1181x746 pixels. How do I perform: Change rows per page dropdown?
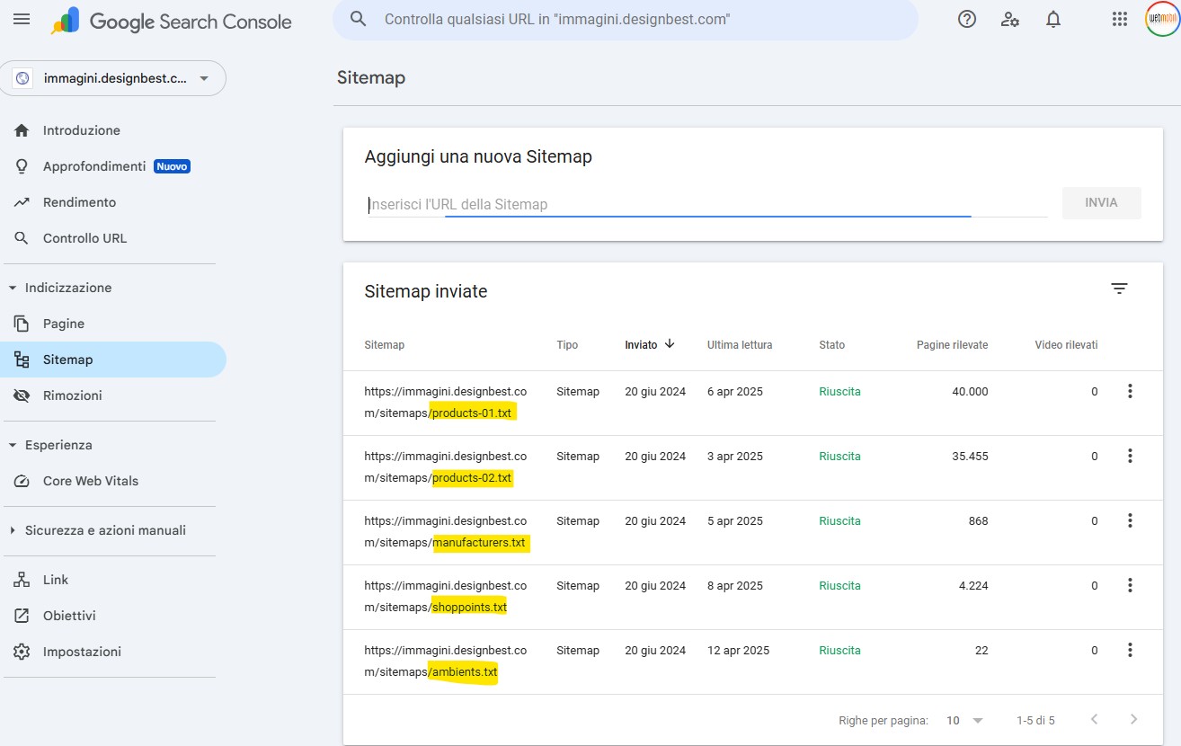click(x=964, y=720)
